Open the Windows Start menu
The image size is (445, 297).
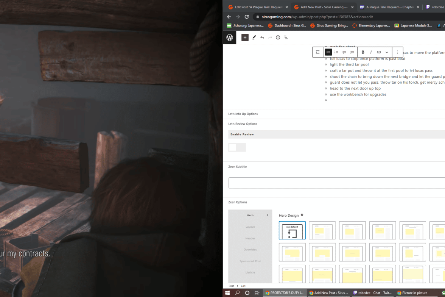227,293
